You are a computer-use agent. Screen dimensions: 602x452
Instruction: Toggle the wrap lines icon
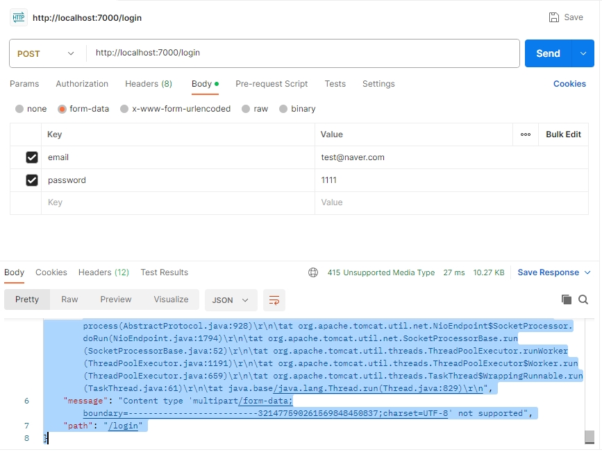274,300
